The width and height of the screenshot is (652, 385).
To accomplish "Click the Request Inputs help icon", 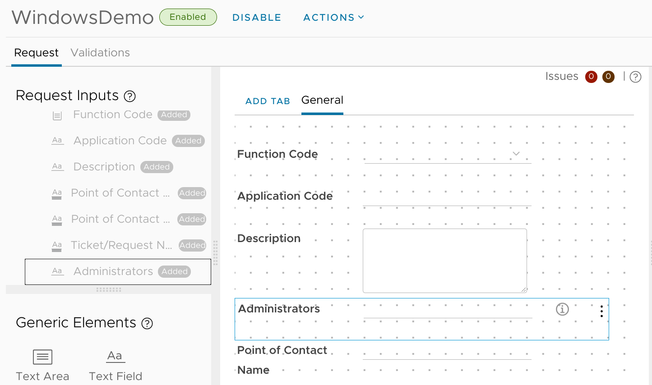I will [129, 96].
